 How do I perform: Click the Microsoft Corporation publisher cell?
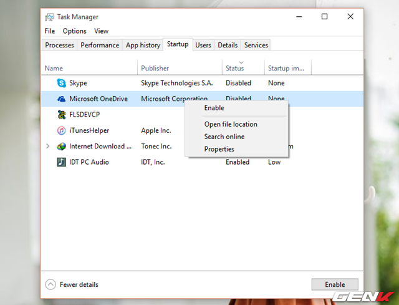(x=175, y=98)
